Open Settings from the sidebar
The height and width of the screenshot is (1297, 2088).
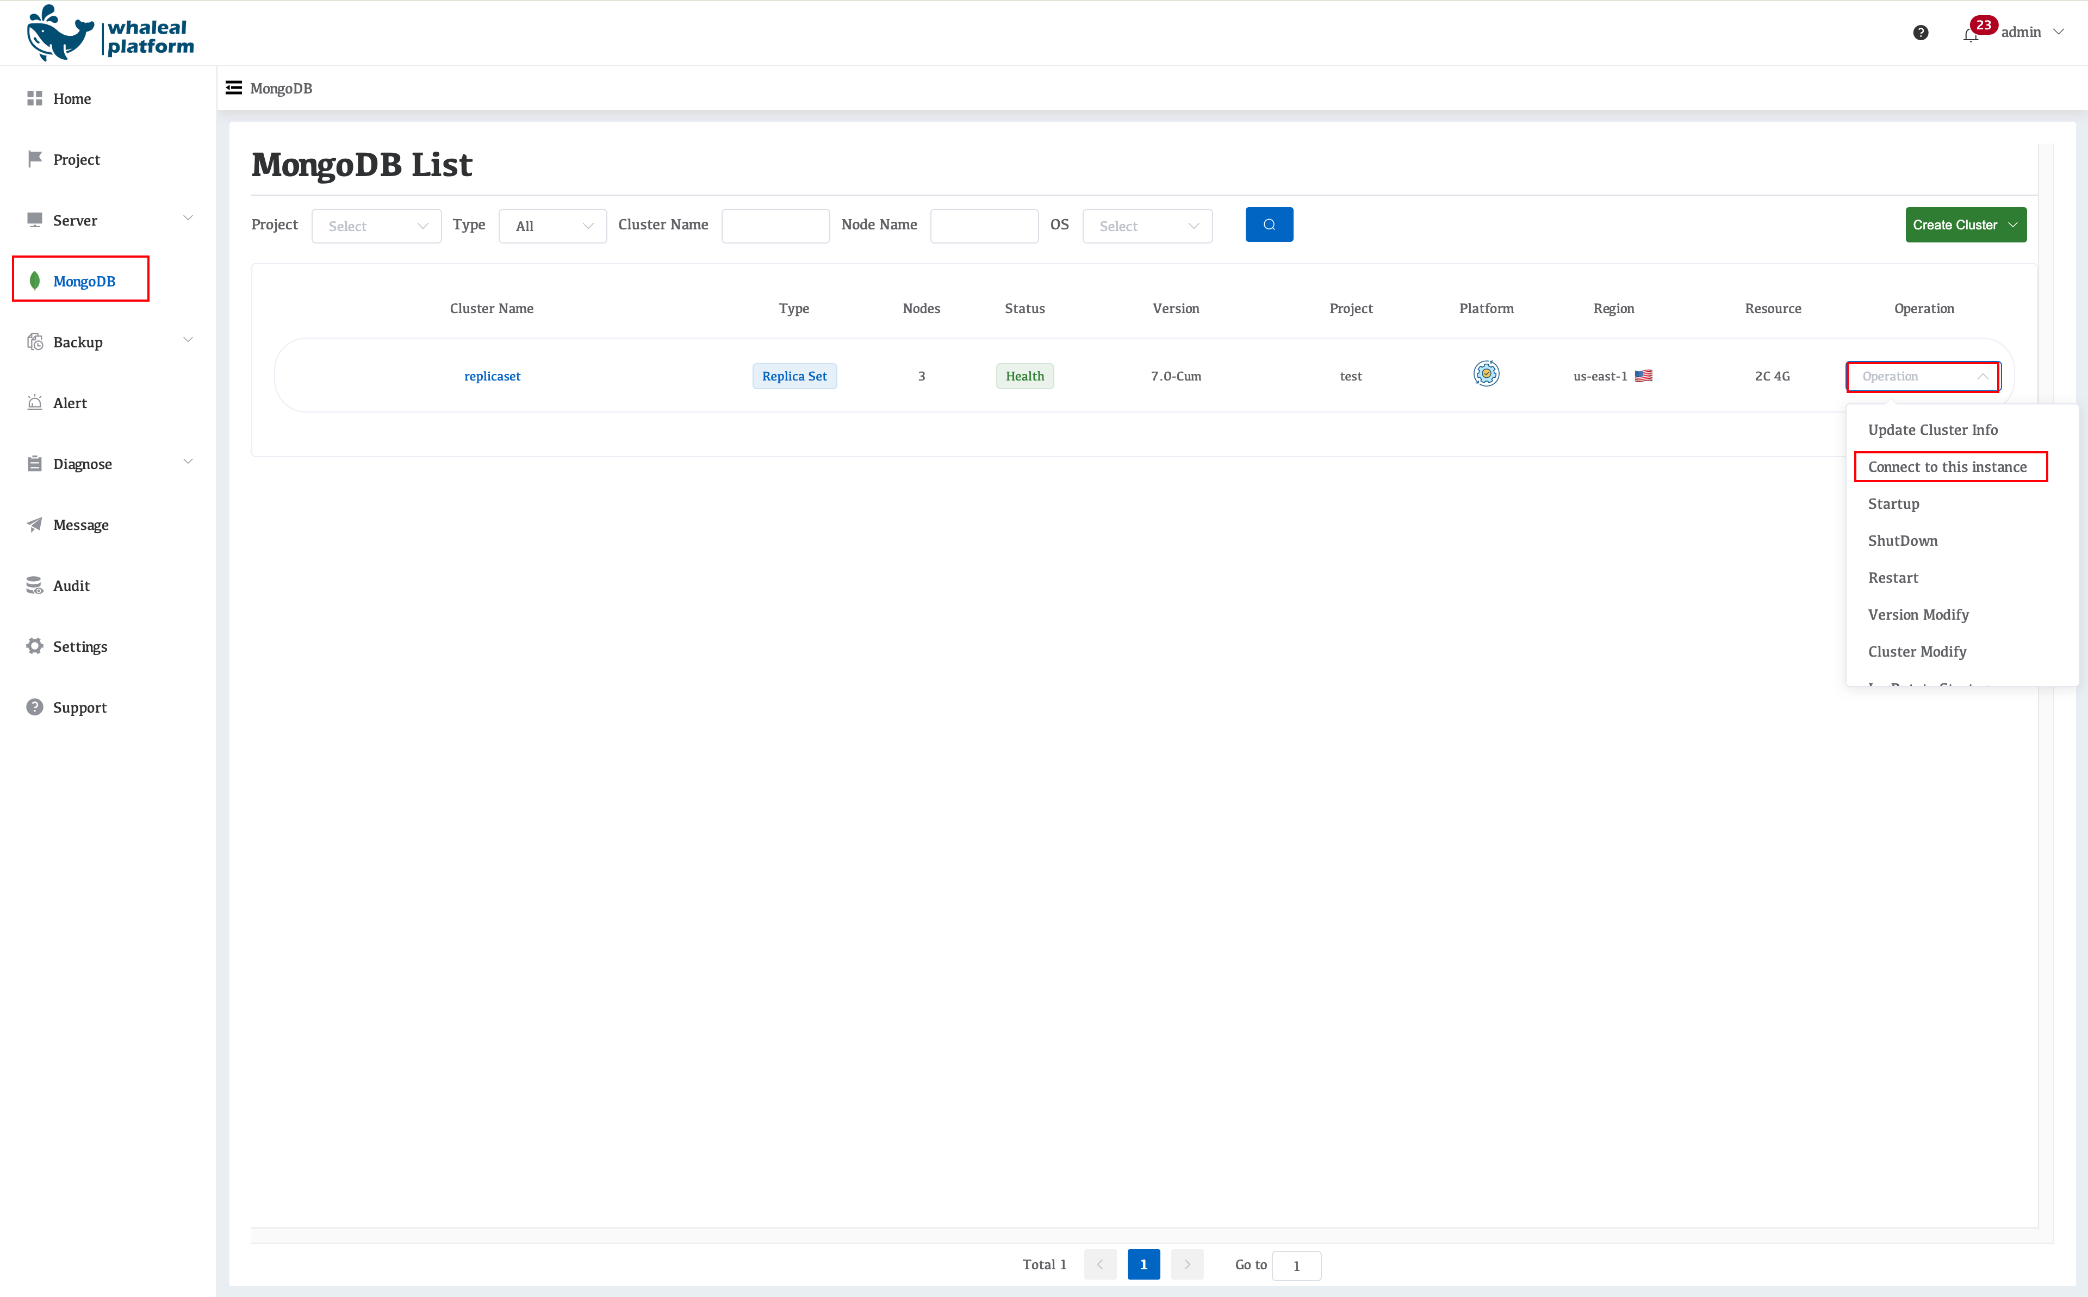tap(80, 647)
